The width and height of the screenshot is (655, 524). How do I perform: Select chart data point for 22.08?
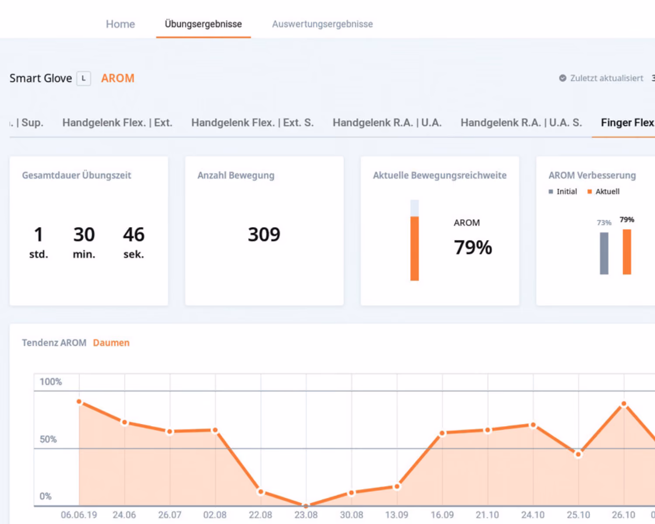click(x=261, y=492)
